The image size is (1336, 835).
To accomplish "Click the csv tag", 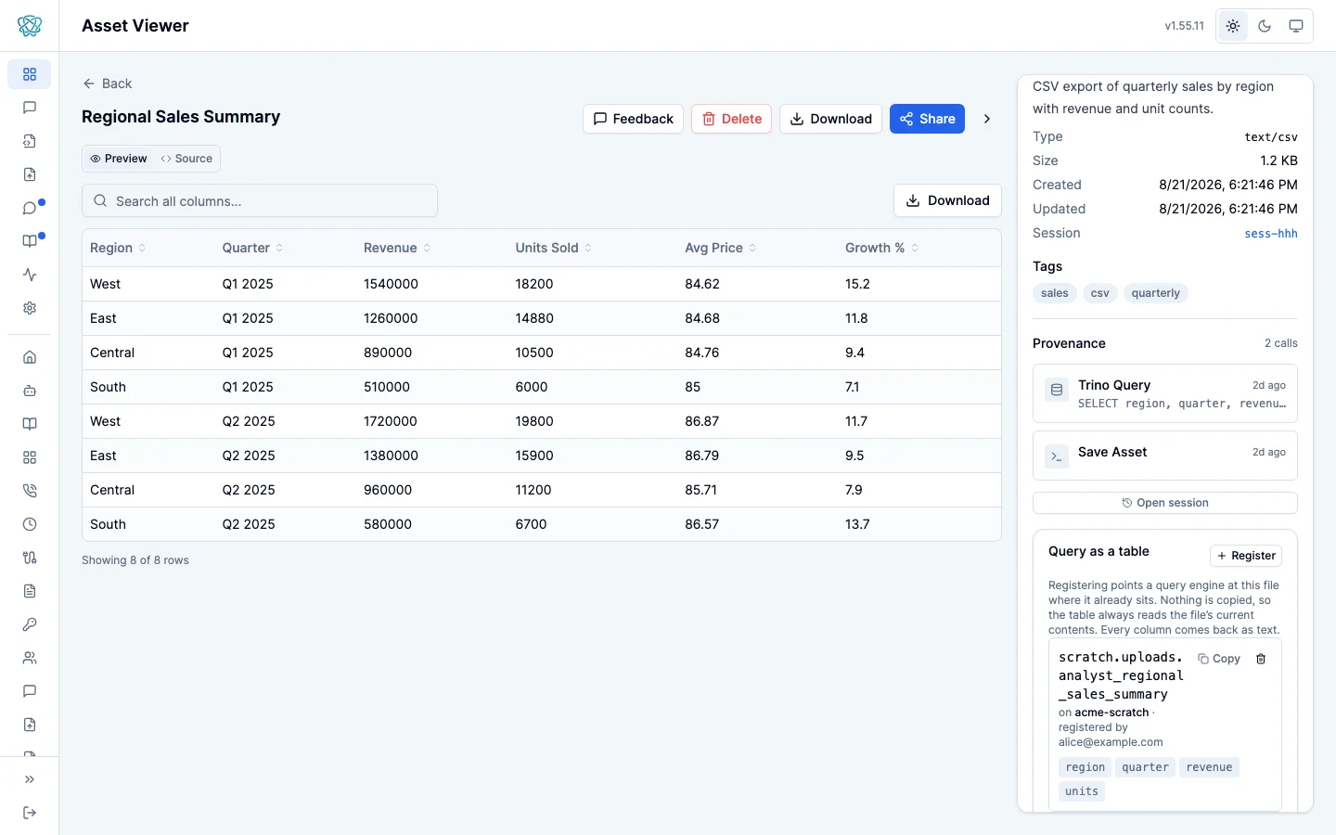I will click(1100, 293).
